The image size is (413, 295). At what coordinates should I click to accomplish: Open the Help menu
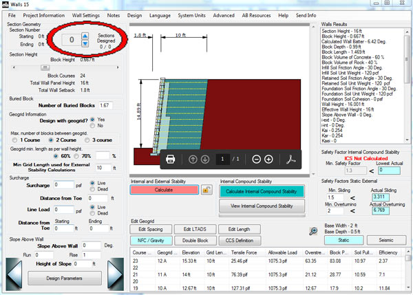[x=283, y=15]
